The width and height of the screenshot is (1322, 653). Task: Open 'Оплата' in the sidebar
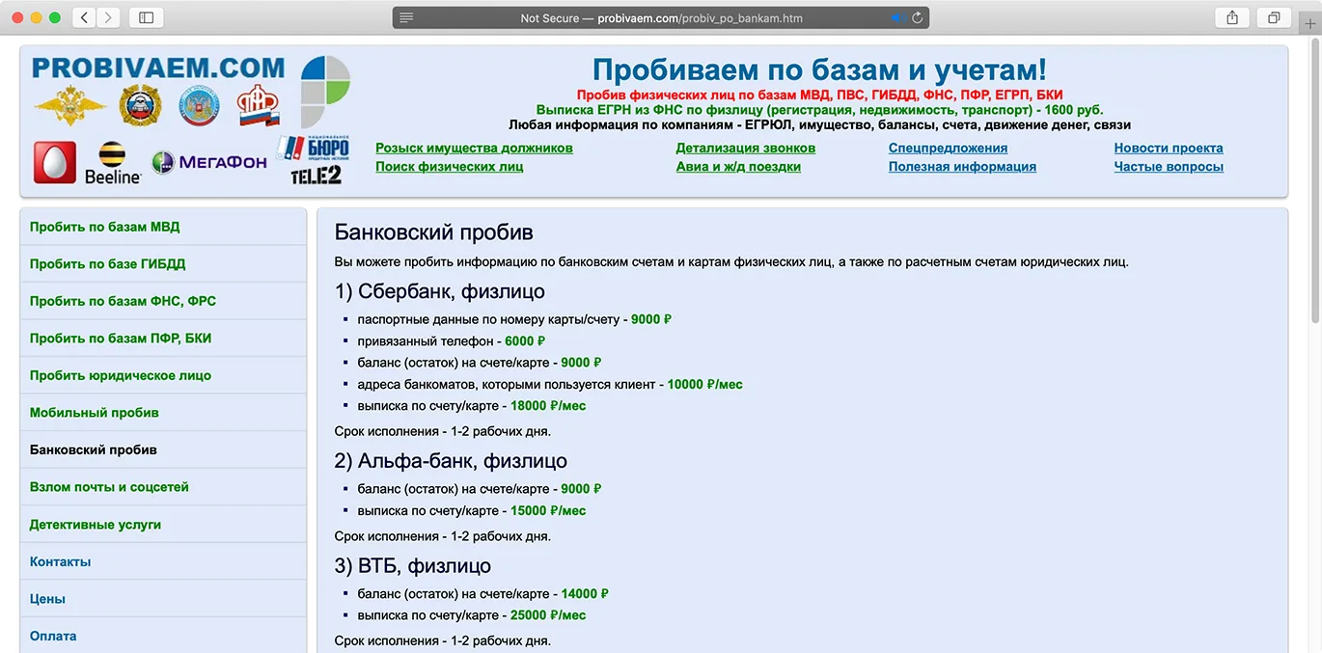point(163,636)
